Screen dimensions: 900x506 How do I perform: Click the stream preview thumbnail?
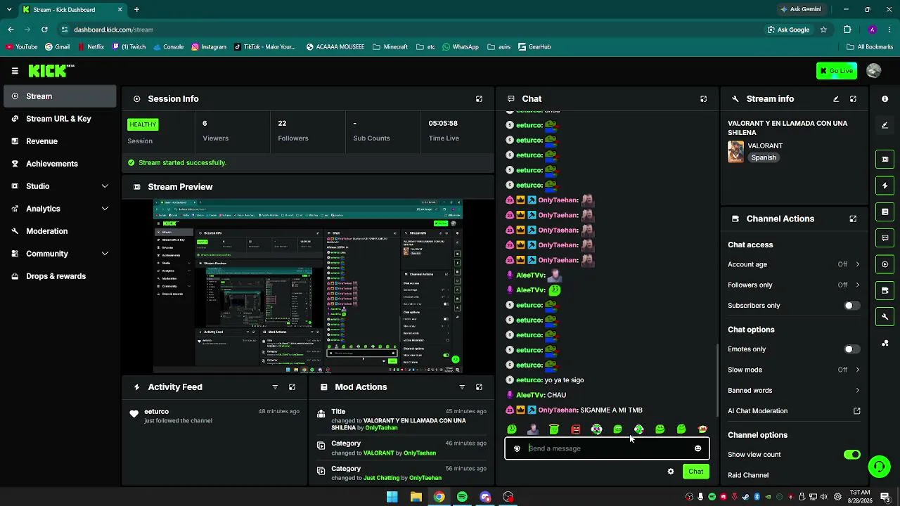click(308, 287)
